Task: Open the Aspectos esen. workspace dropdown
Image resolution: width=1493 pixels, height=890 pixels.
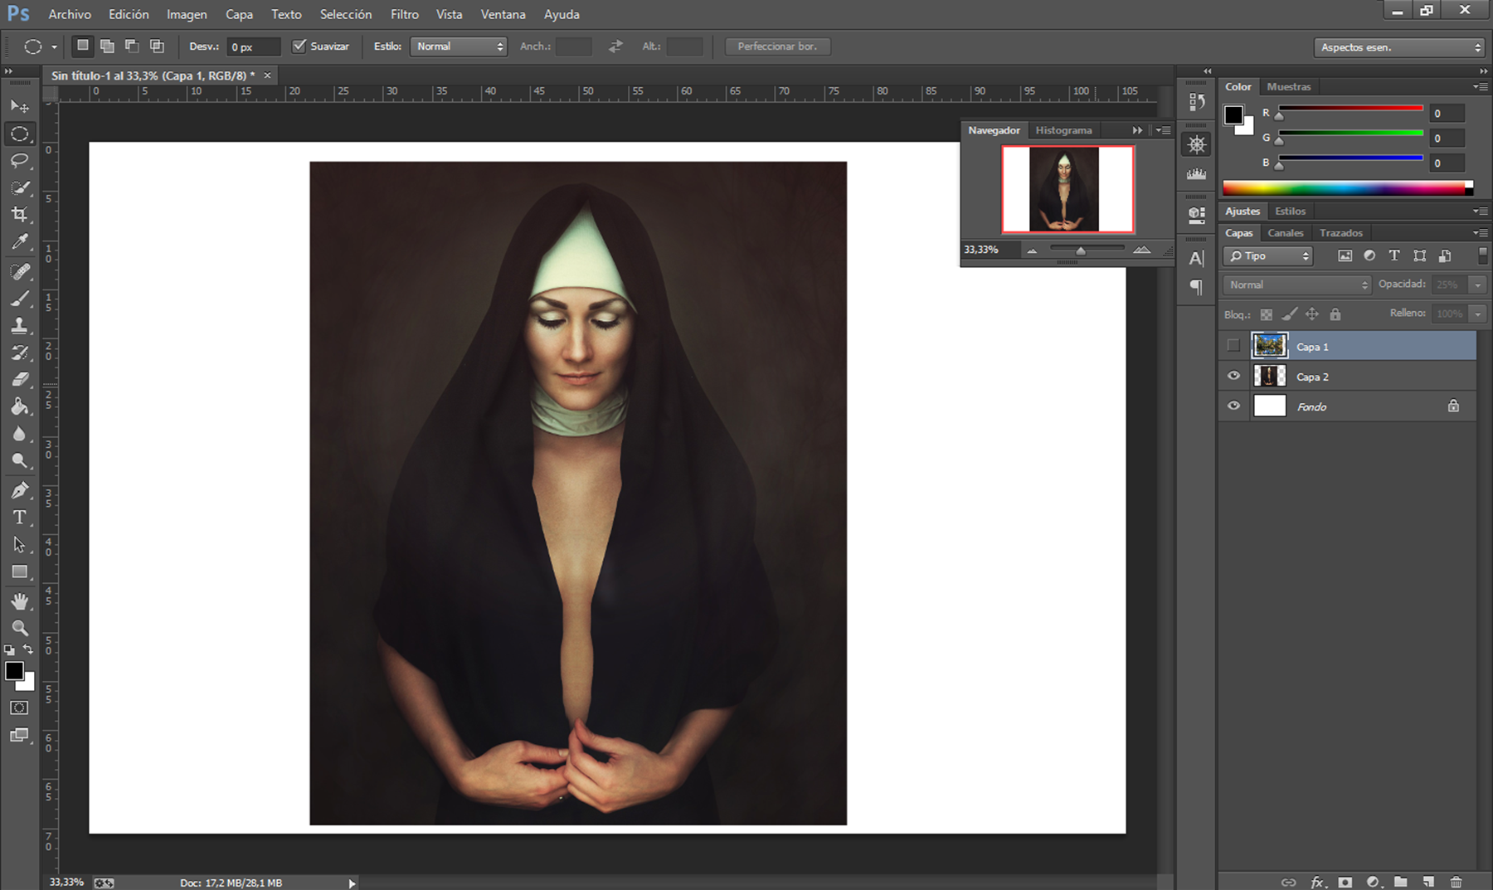Action: (x=1398, y=47)
